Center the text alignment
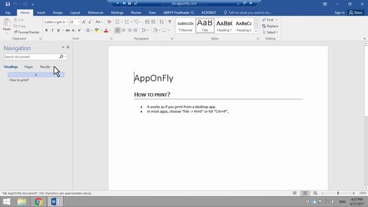 pos(124,30)
